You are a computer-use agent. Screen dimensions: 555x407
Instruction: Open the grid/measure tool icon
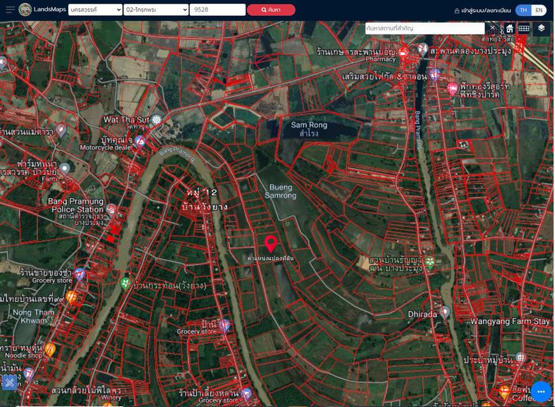(524, 29)
